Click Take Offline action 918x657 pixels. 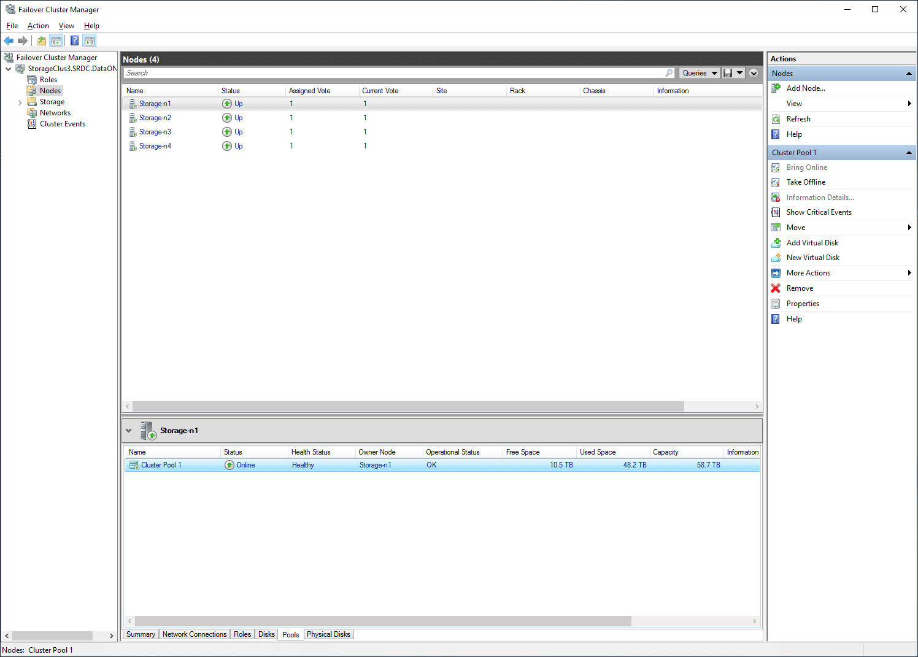tap(806, 182)
